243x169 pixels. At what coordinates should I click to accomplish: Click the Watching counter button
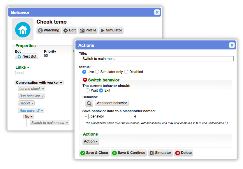tap(48, 30)
